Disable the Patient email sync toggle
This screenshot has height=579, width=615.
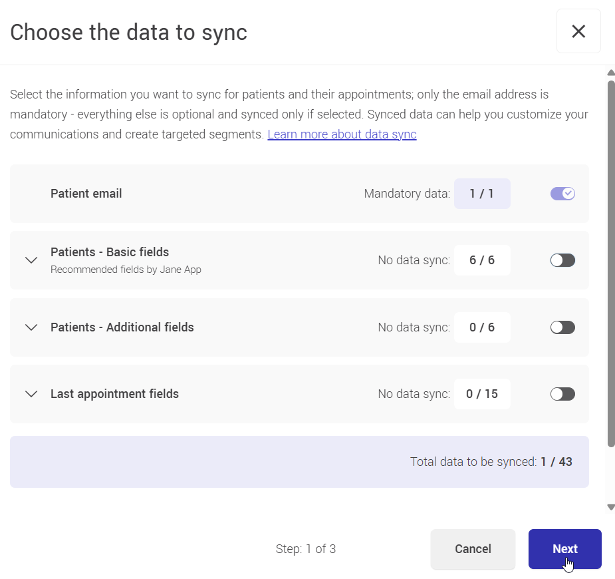click(x=562, y=193)
